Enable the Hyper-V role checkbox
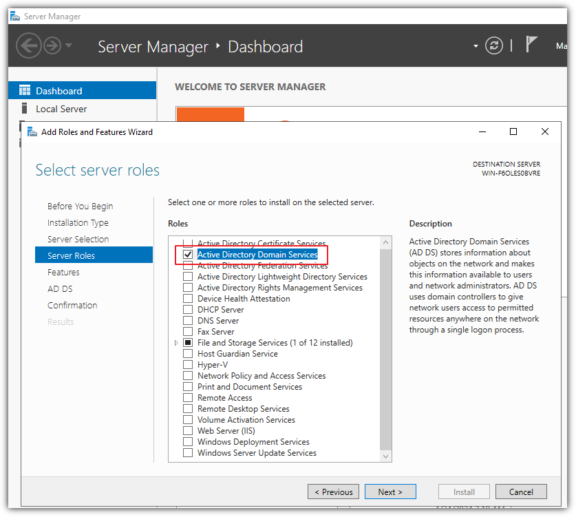The height and width of the screenshot is (517, 576). click(188, 364)
